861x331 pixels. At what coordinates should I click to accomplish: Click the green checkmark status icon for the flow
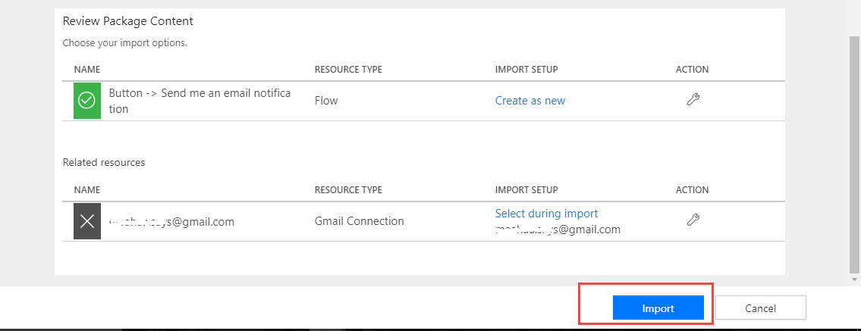point(87,101)
